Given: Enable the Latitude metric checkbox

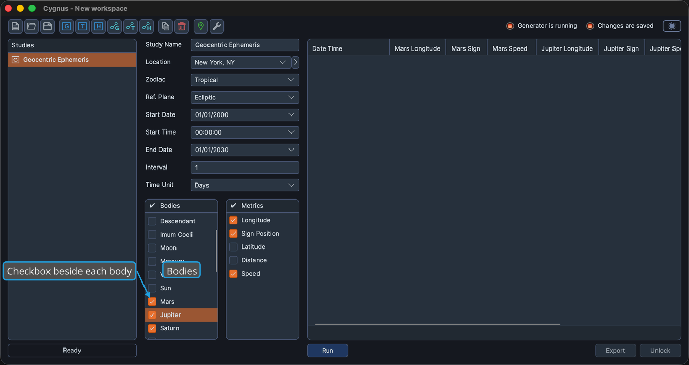Looking at the screenshot, I should tap(233, 247).
